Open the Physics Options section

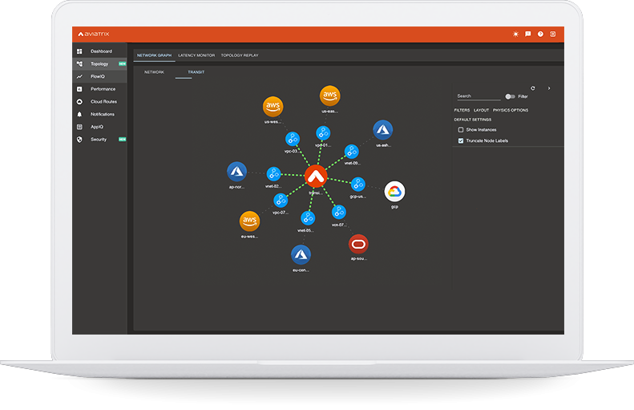[511, 110]
